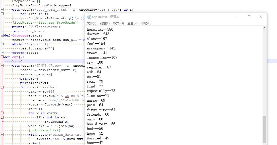Click the 'ask--84' line in Notepad
This screenshot has width=277, height=145.
click(x=94, y=72)
